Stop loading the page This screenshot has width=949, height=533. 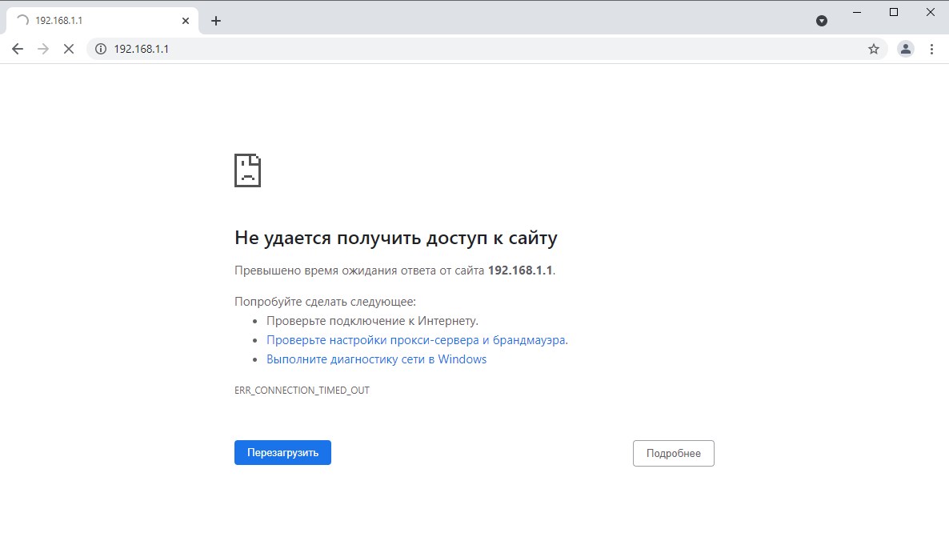pos(69,49)
